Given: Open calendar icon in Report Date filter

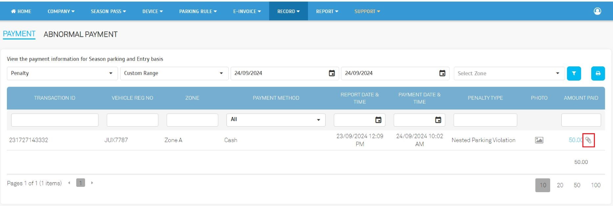Looking at the screenshot, I should [378, 120].
